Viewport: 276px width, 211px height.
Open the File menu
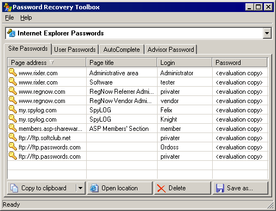point(9,17)
